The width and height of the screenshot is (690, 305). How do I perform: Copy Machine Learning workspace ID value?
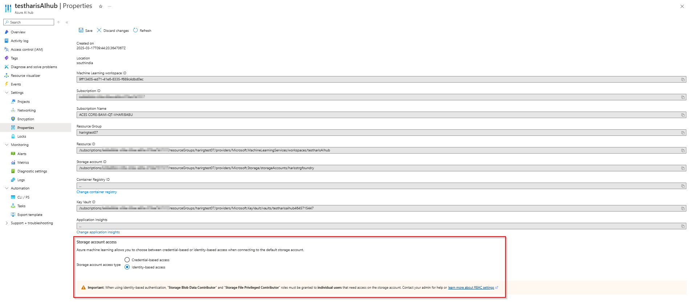[x=683, y=79]
